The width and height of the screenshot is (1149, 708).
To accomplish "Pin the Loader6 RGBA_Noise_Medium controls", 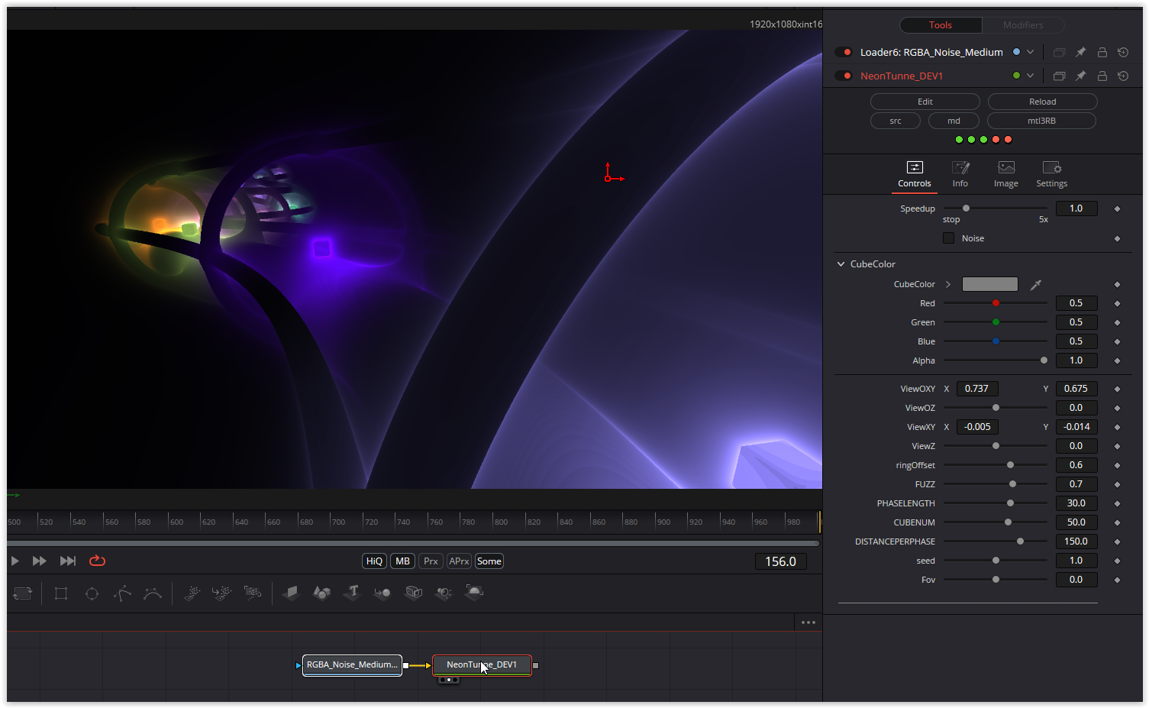I will coord(1080,53).
